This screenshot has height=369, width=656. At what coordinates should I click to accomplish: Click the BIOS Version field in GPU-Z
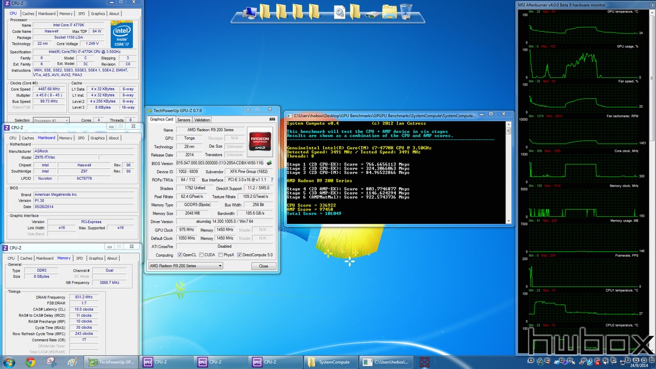[220, 163]
